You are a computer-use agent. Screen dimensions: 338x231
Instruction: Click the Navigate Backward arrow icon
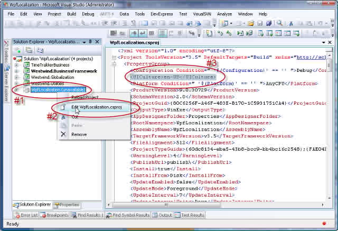click(x=190, y=23)
